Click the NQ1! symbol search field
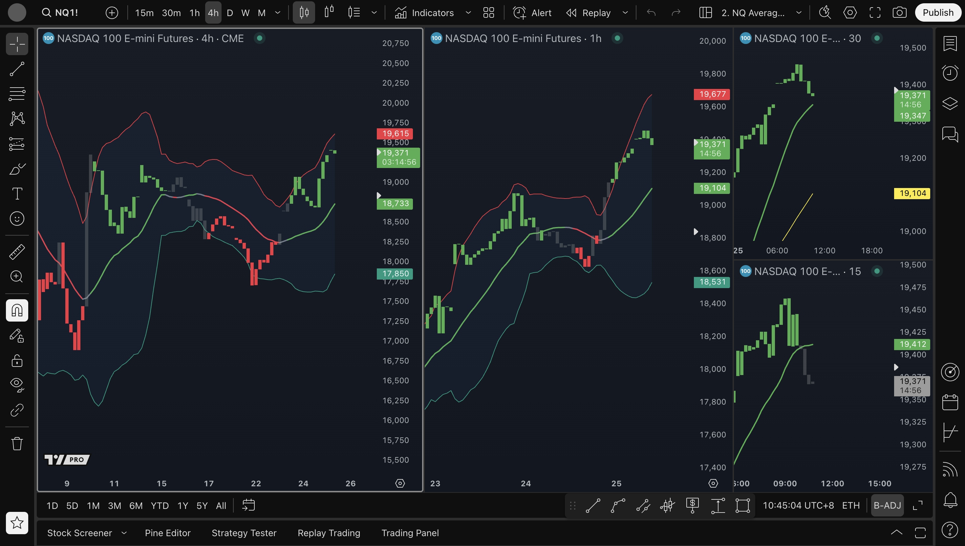This screenshot has width=965, height=546. click(66, 13)
